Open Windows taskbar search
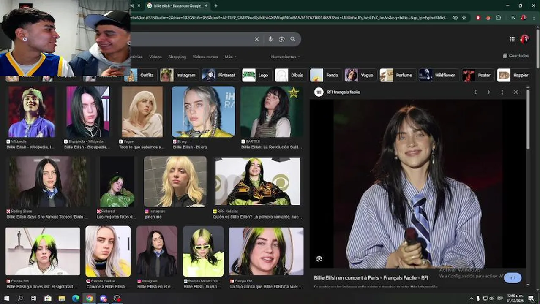This screenshot has width=540, height=304. [20, 299]
